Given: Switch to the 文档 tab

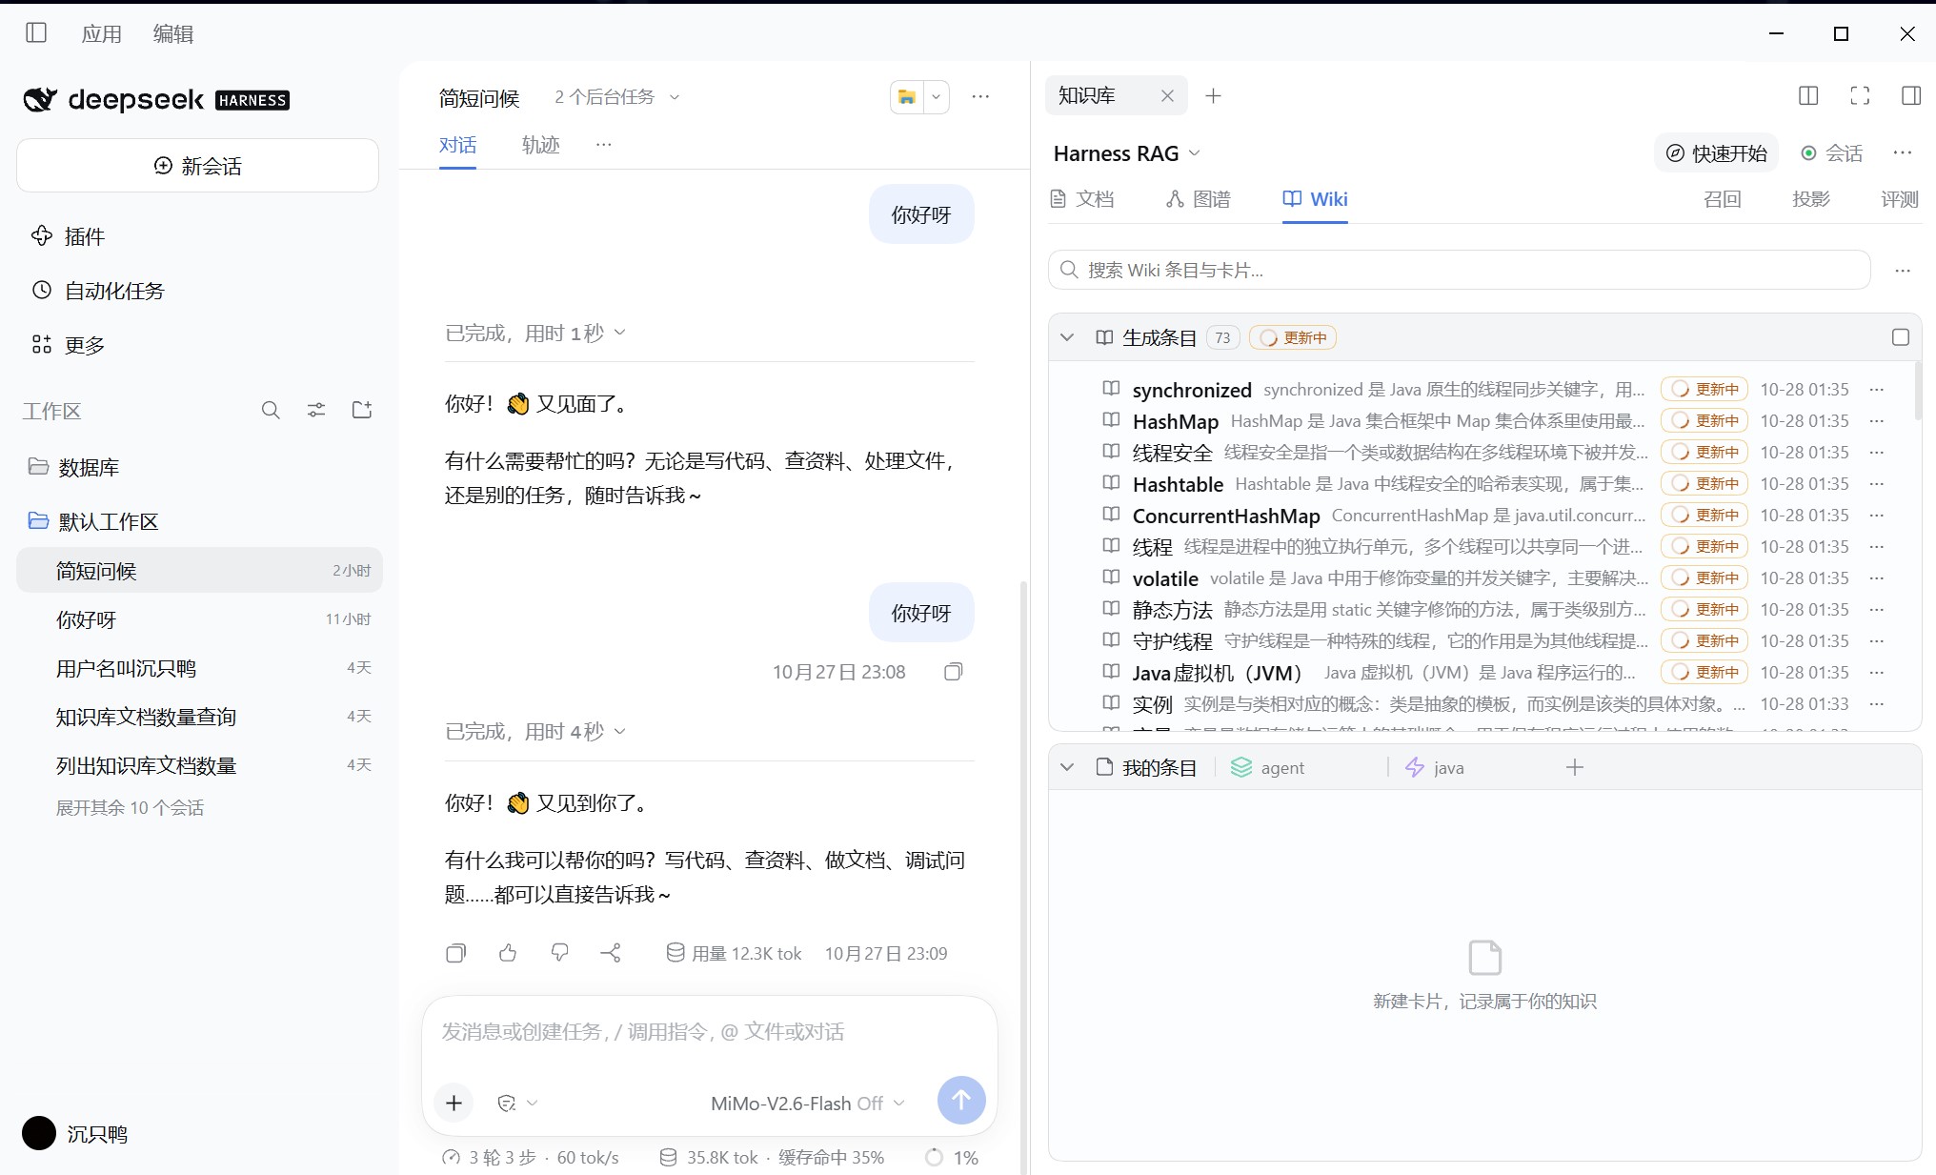Looking at the screenshot, I should pos(1081,199).
